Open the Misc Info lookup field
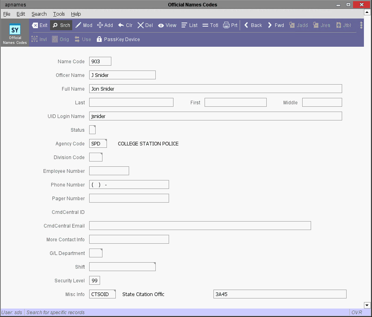The width and height of the screenshot is (372, 317). coord(102,294)
